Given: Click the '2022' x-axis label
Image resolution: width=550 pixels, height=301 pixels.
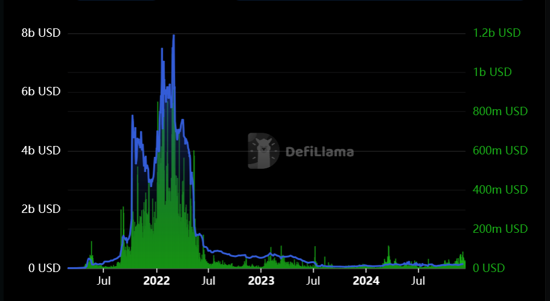Looking at the screenshot, I should 156,281.
